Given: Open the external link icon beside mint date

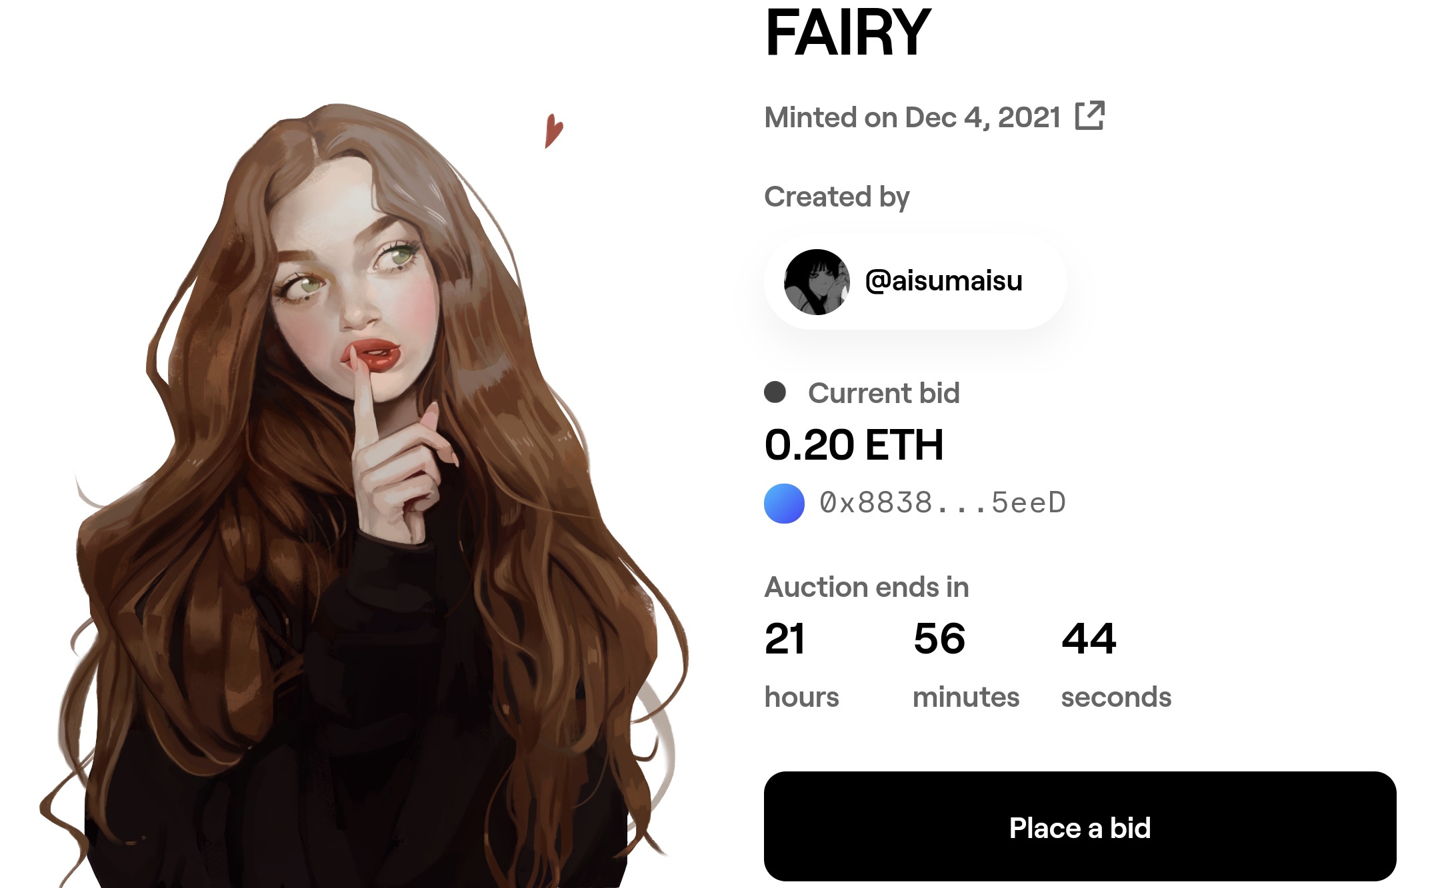Looking at the screenshot, I should 1090,115.
